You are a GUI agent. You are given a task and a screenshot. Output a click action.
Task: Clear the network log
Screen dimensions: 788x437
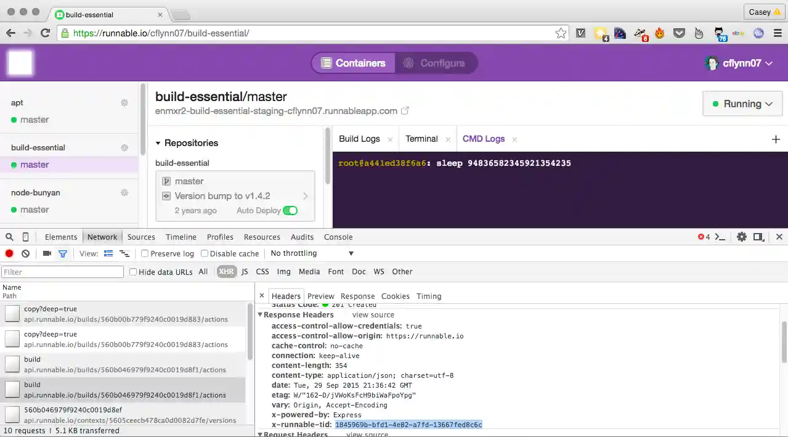25,253
